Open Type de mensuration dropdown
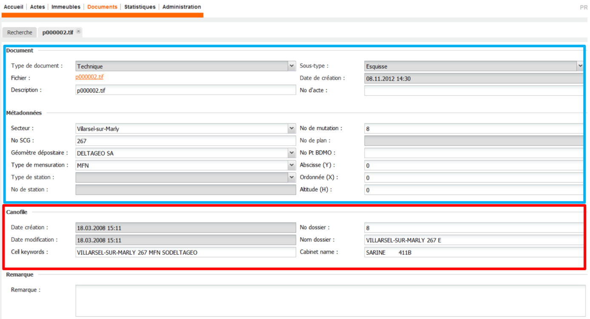The height and width of the screenshot is (319, 590). point(291,165)
